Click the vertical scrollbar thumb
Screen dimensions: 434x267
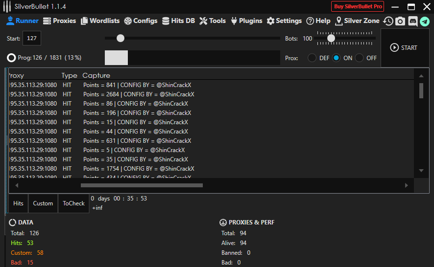coord(421,90)
